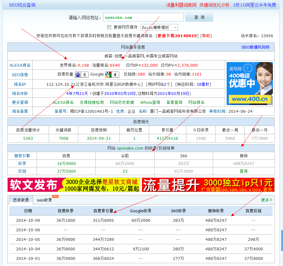Click Google 反链 value 53
The width and height of the screenshot is (283, 266).
tap(125, 171)
